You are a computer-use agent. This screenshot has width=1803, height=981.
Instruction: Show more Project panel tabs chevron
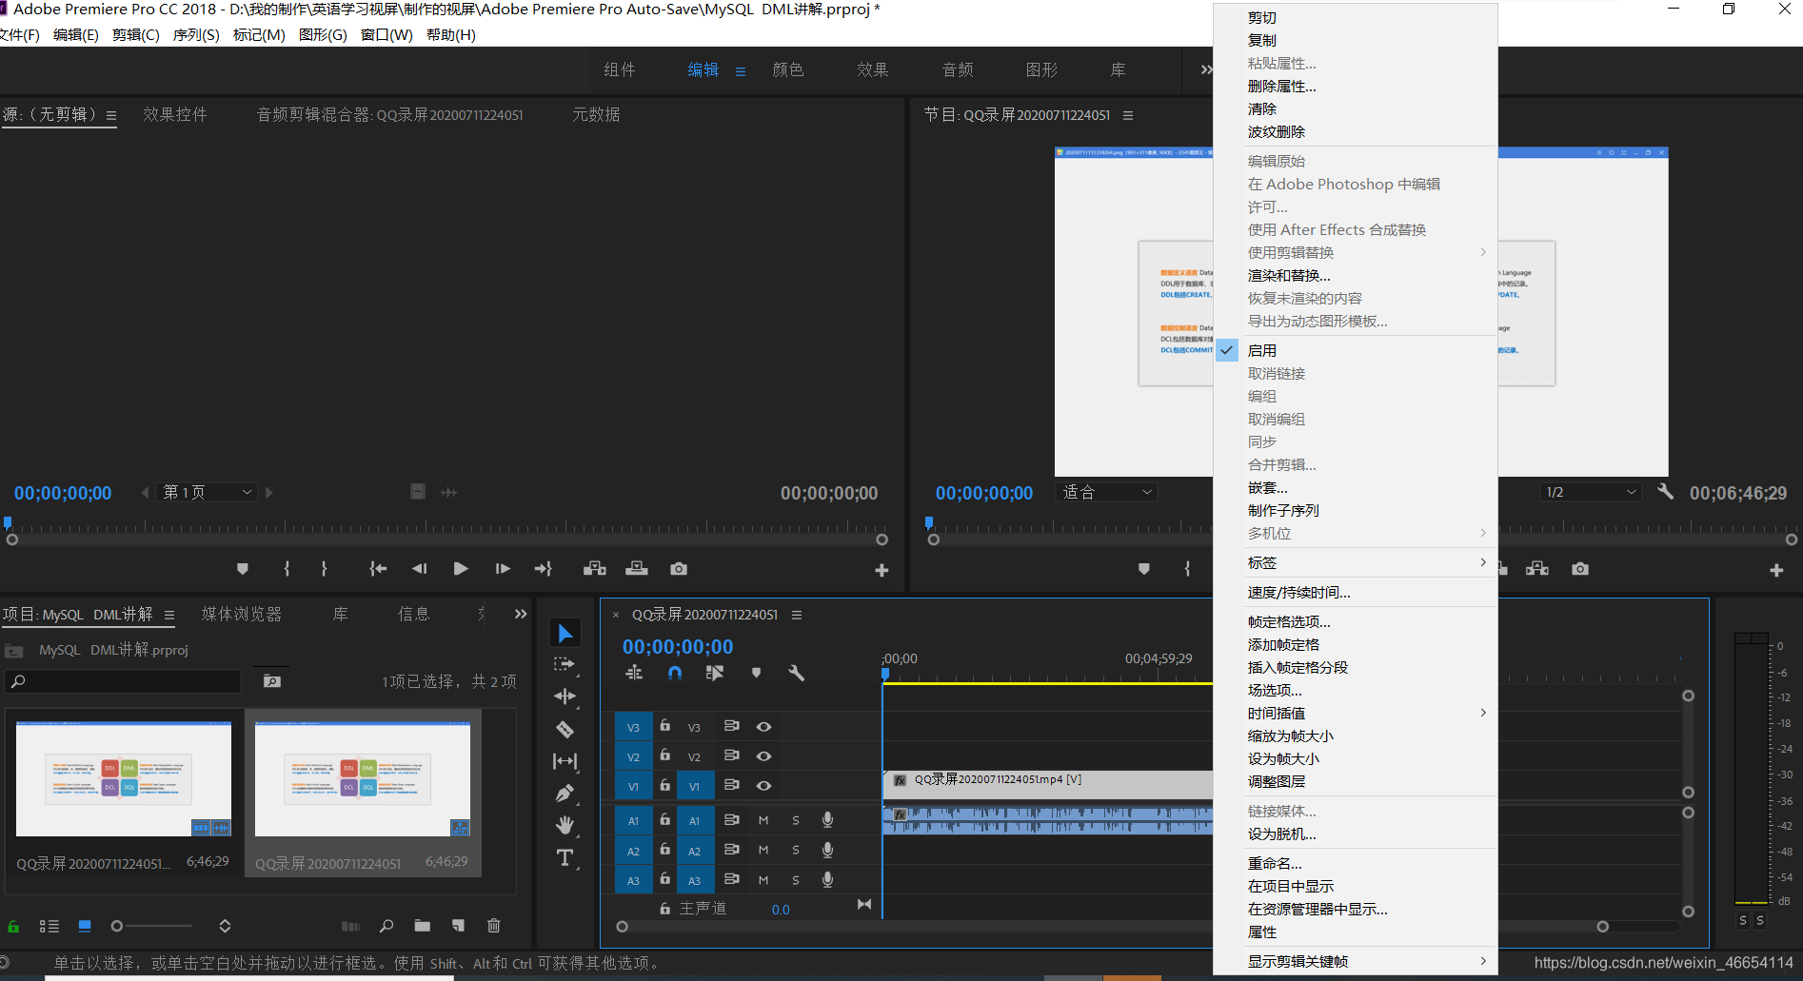(520, 614)
